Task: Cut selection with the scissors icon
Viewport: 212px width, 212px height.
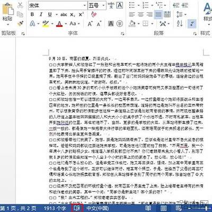Action: 20,5
